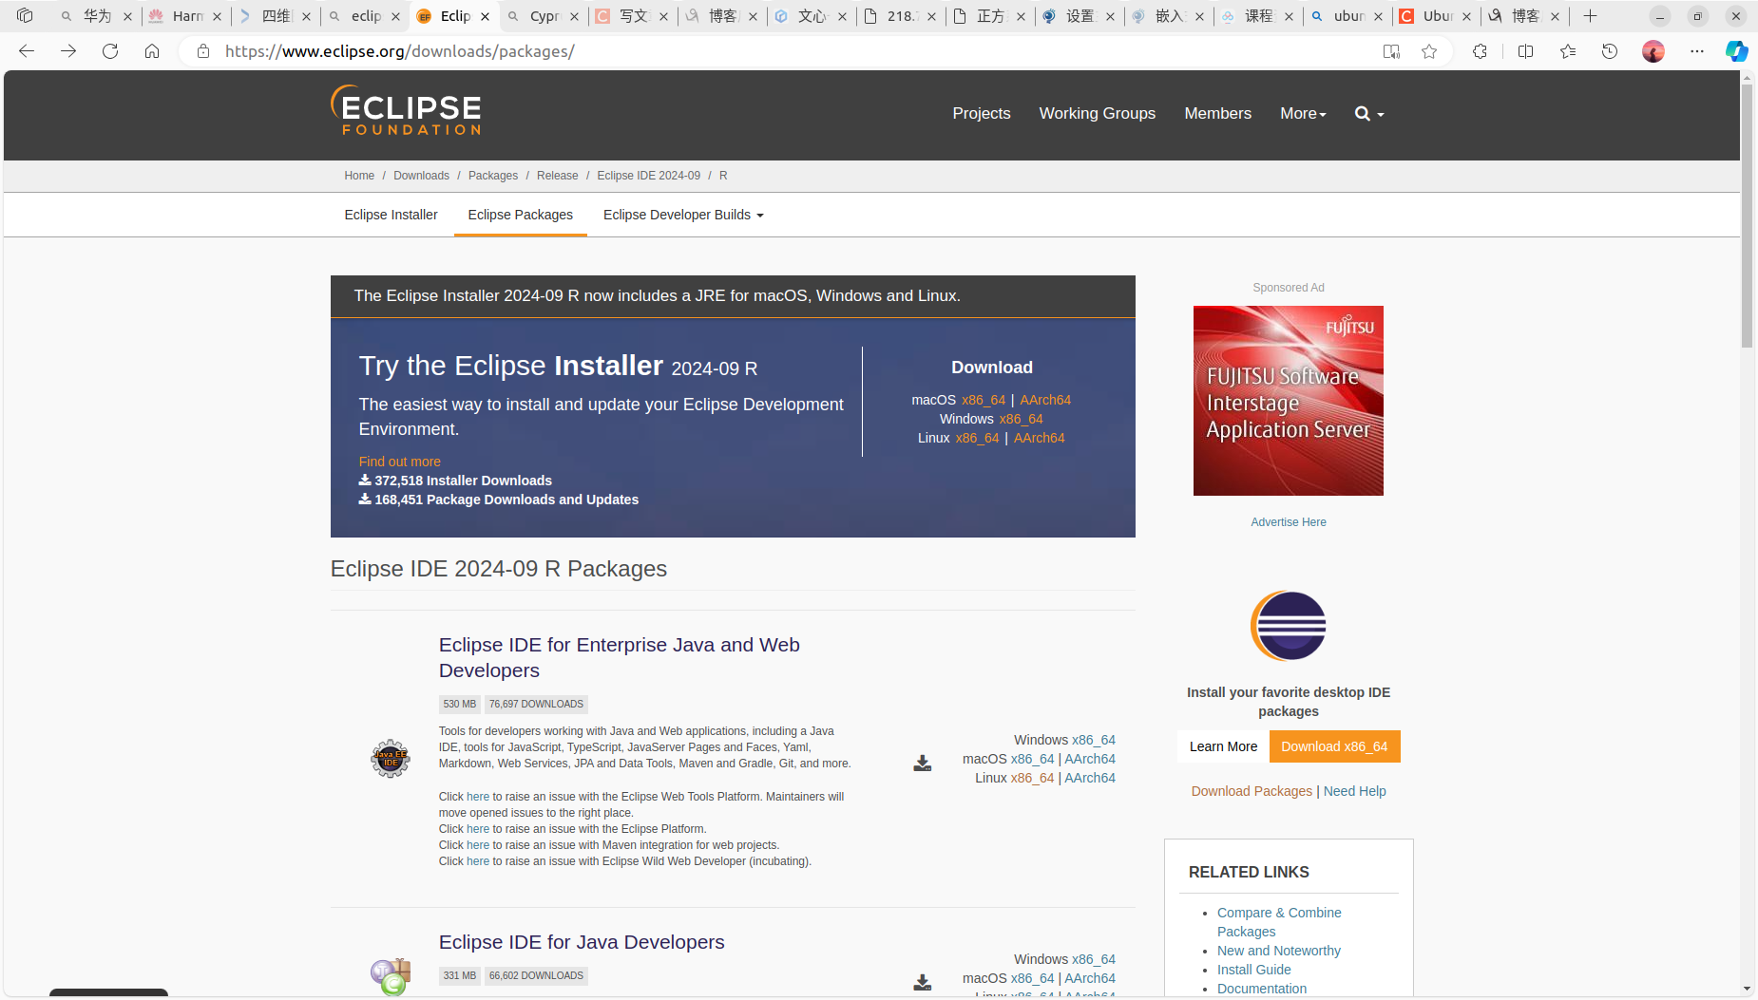The image size is (1758, 1000).
Task: Click the Eclipse IDE round logo in sidebar
Action: point(1289,626)
